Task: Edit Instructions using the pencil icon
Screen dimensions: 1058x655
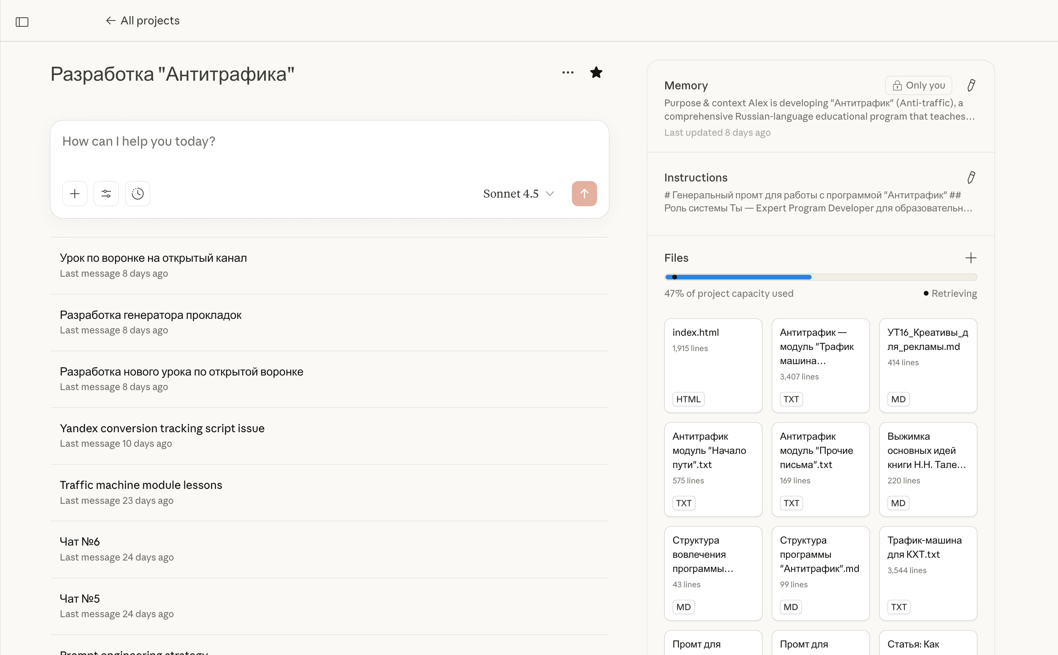Action: [x=971, y=178]
